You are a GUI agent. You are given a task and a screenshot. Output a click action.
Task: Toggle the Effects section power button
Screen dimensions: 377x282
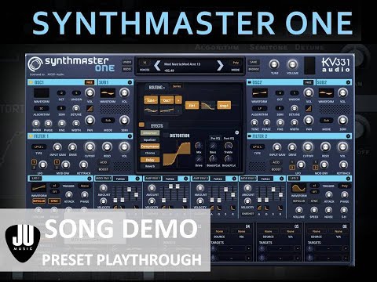pos(141,125)
